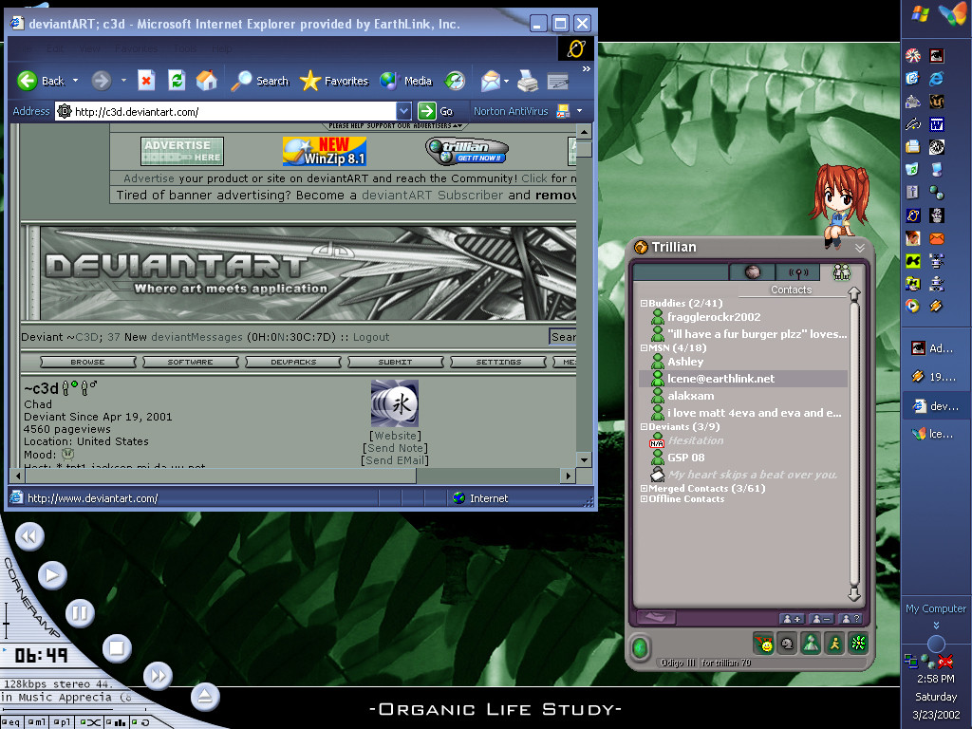Open the Internet Explorer home page
This screenshot has width=972, height=729.
[x=207, y=81]
